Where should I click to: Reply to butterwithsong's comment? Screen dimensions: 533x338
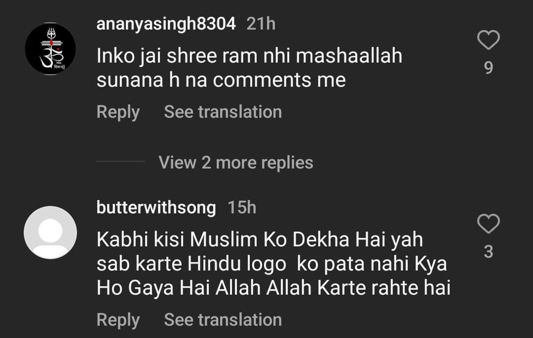click(x=118, y=320)
